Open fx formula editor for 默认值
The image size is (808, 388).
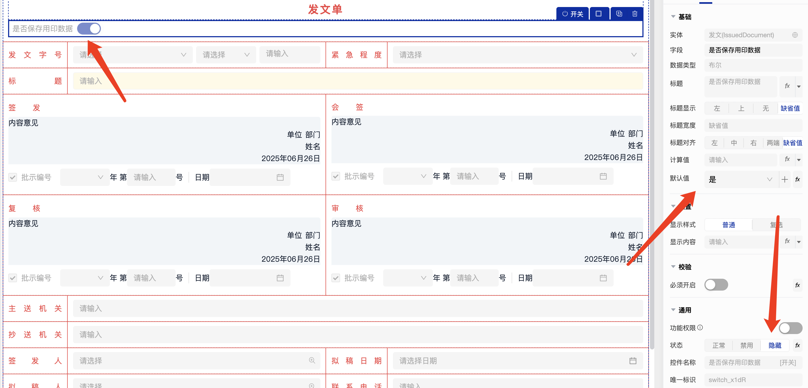click(x=797, y=179)
